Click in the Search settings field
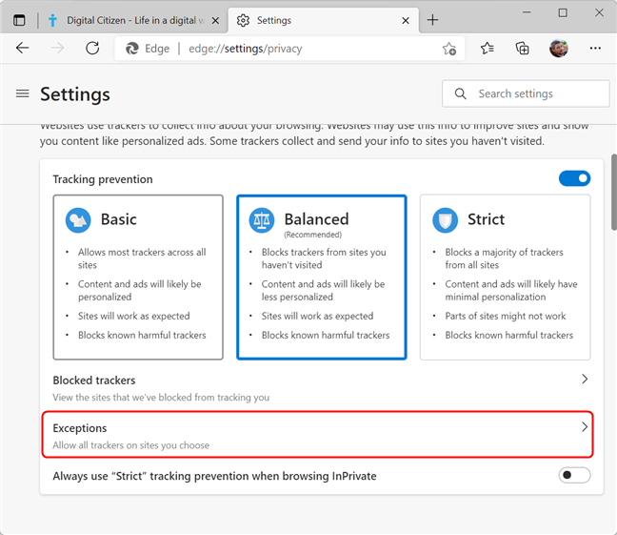Viewport: 617px width, 535px height. tap(526, 93)
